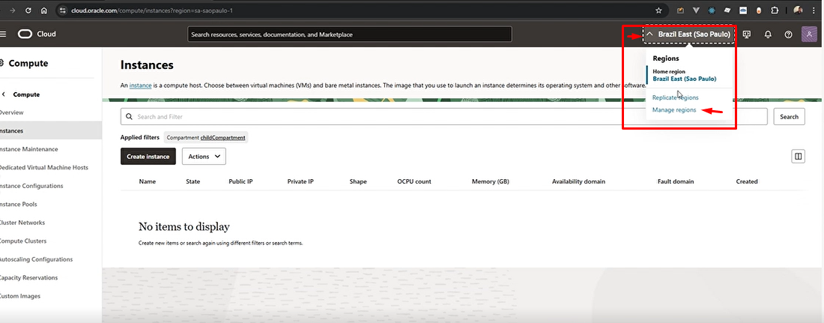The width and height of the screenshot is (824, 323).
Task: Go back using the Compute chevron in sidebar
Action: click(x=4, y=94)
